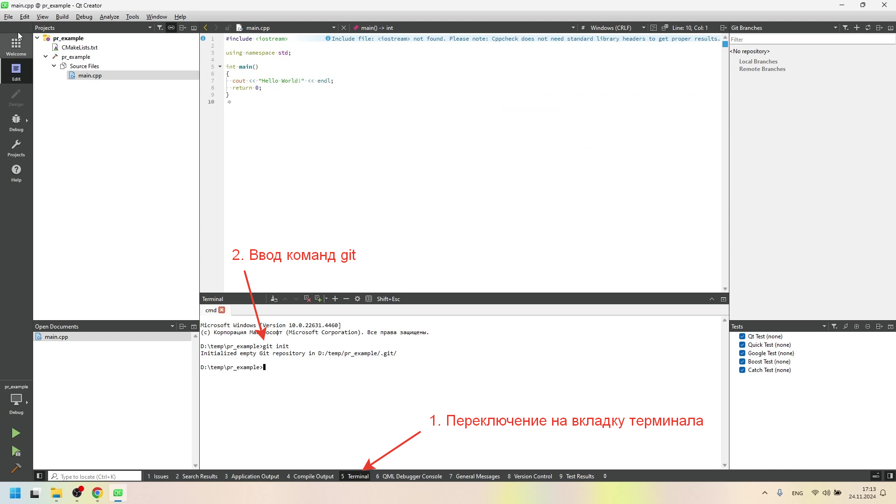Open the Git Branches view dropdown
The height and width of the screenshot is (504, 896).
click(x=835, y=28)
